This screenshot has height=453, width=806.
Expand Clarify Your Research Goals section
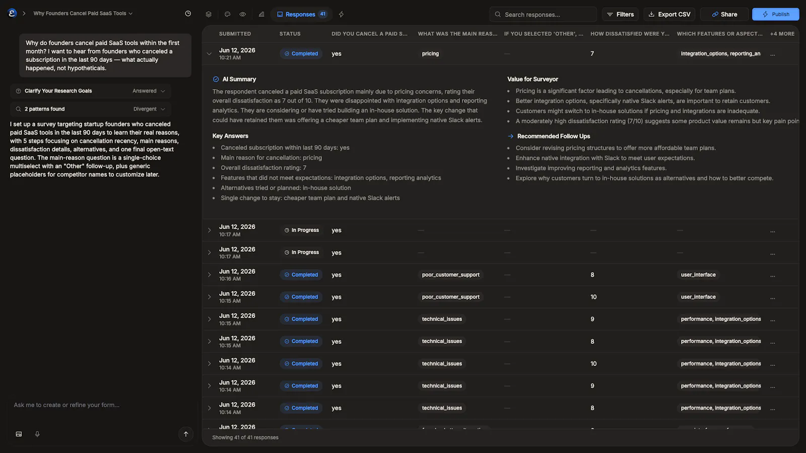pos(91,91)
